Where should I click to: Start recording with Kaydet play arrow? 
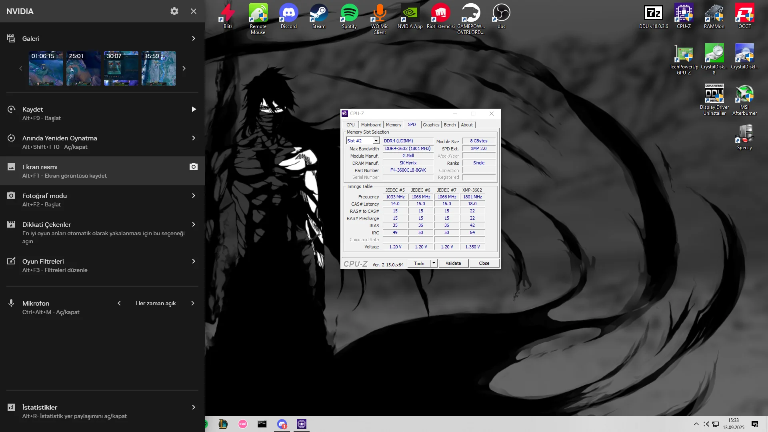click(x=194, y=109)
